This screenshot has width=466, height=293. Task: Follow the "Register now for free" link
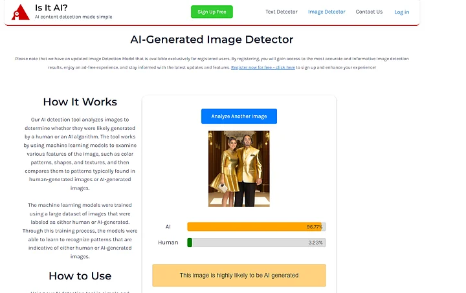(263, 67)
